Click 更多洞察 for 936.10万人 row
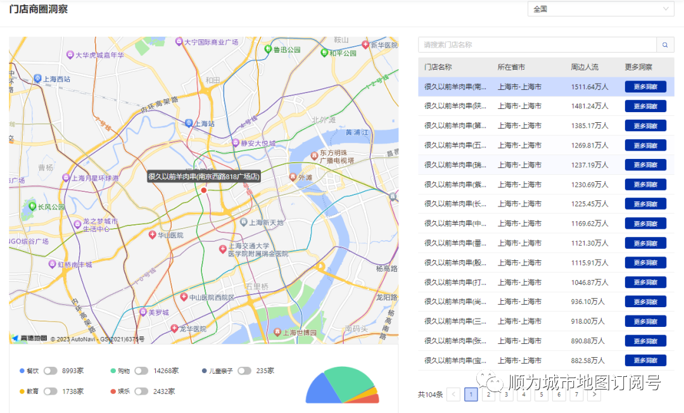Screen dimensions: 684x413 point(645,302)
